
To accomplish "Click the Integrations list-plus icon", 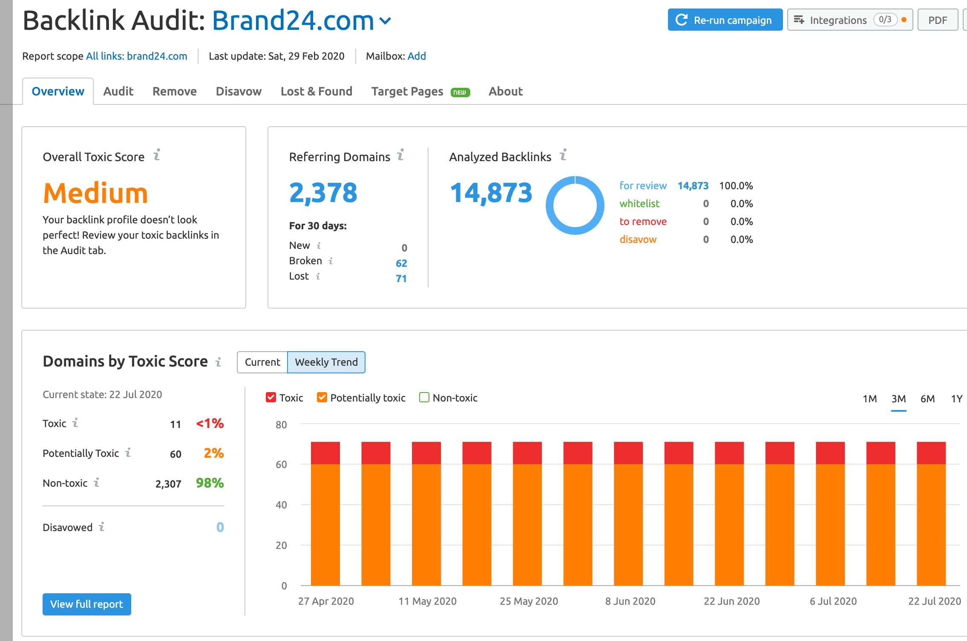I will pos(799,20).
